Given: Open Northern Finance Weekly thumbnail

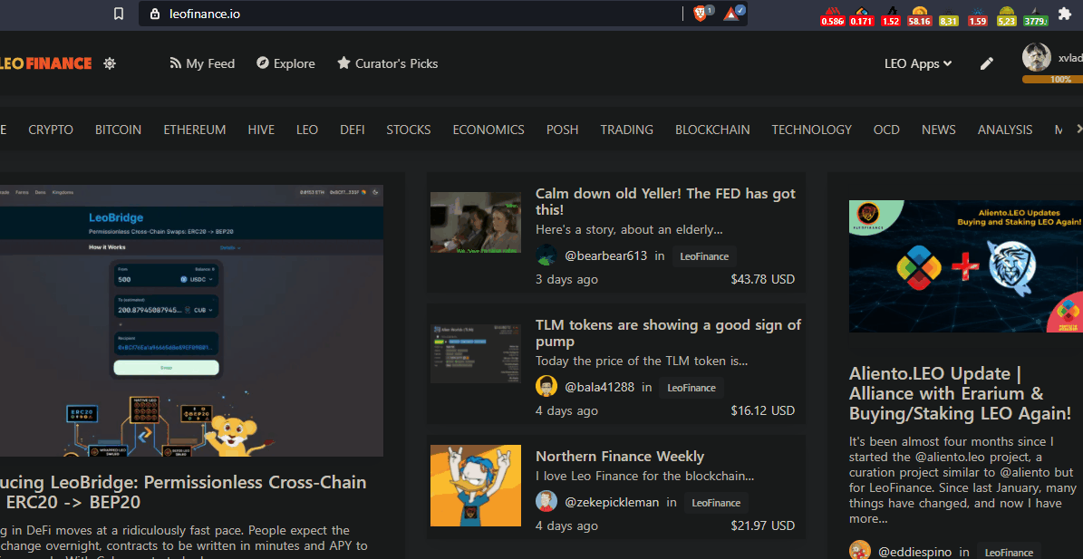Looking at the screenshot, I should 475,486.
